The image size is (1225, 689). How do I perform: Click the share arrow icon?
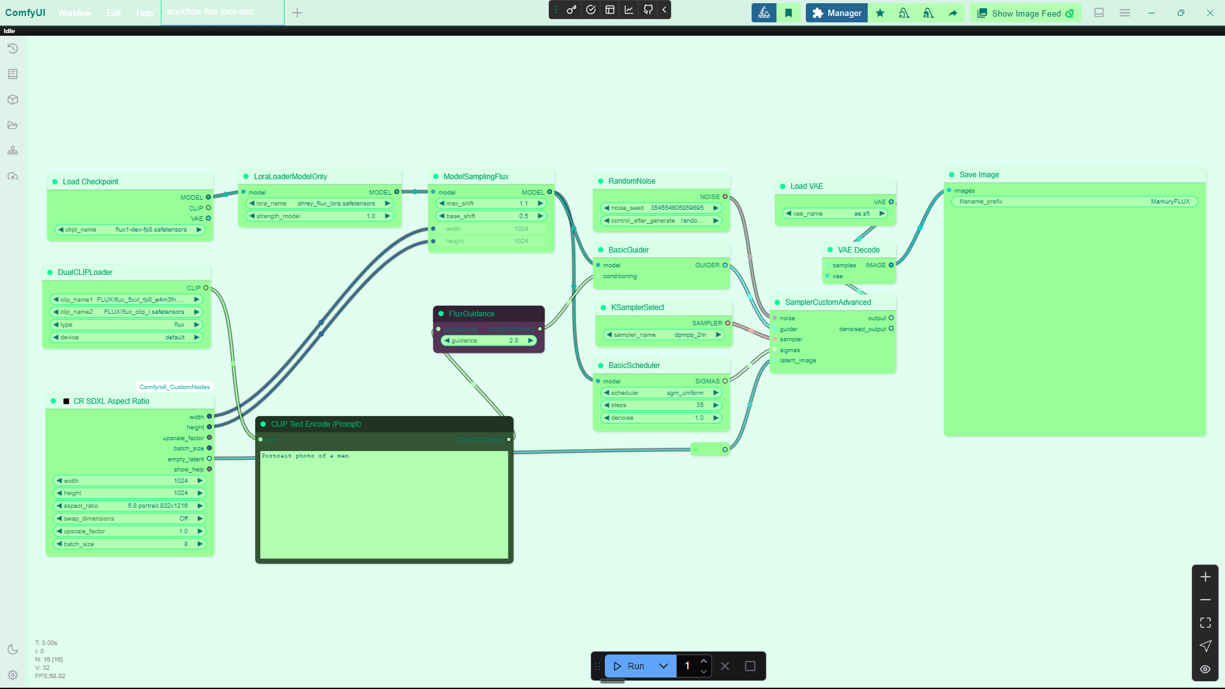tap(953, 13)
